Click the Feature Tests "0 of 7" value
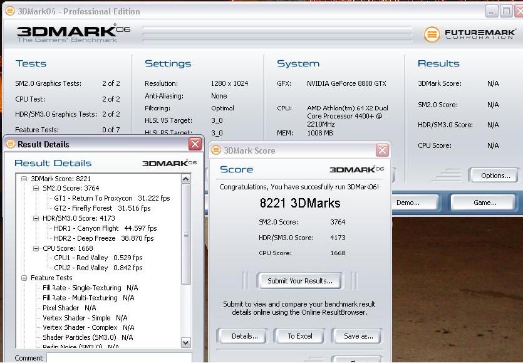Image resolution: width=523 pixels, height=363 pixels. (x=111, y=130)
